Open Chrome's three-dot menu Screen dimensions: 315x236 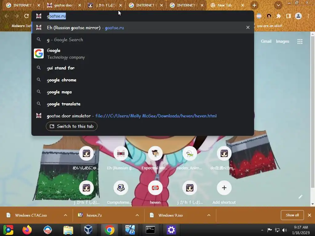coord(308,16)
